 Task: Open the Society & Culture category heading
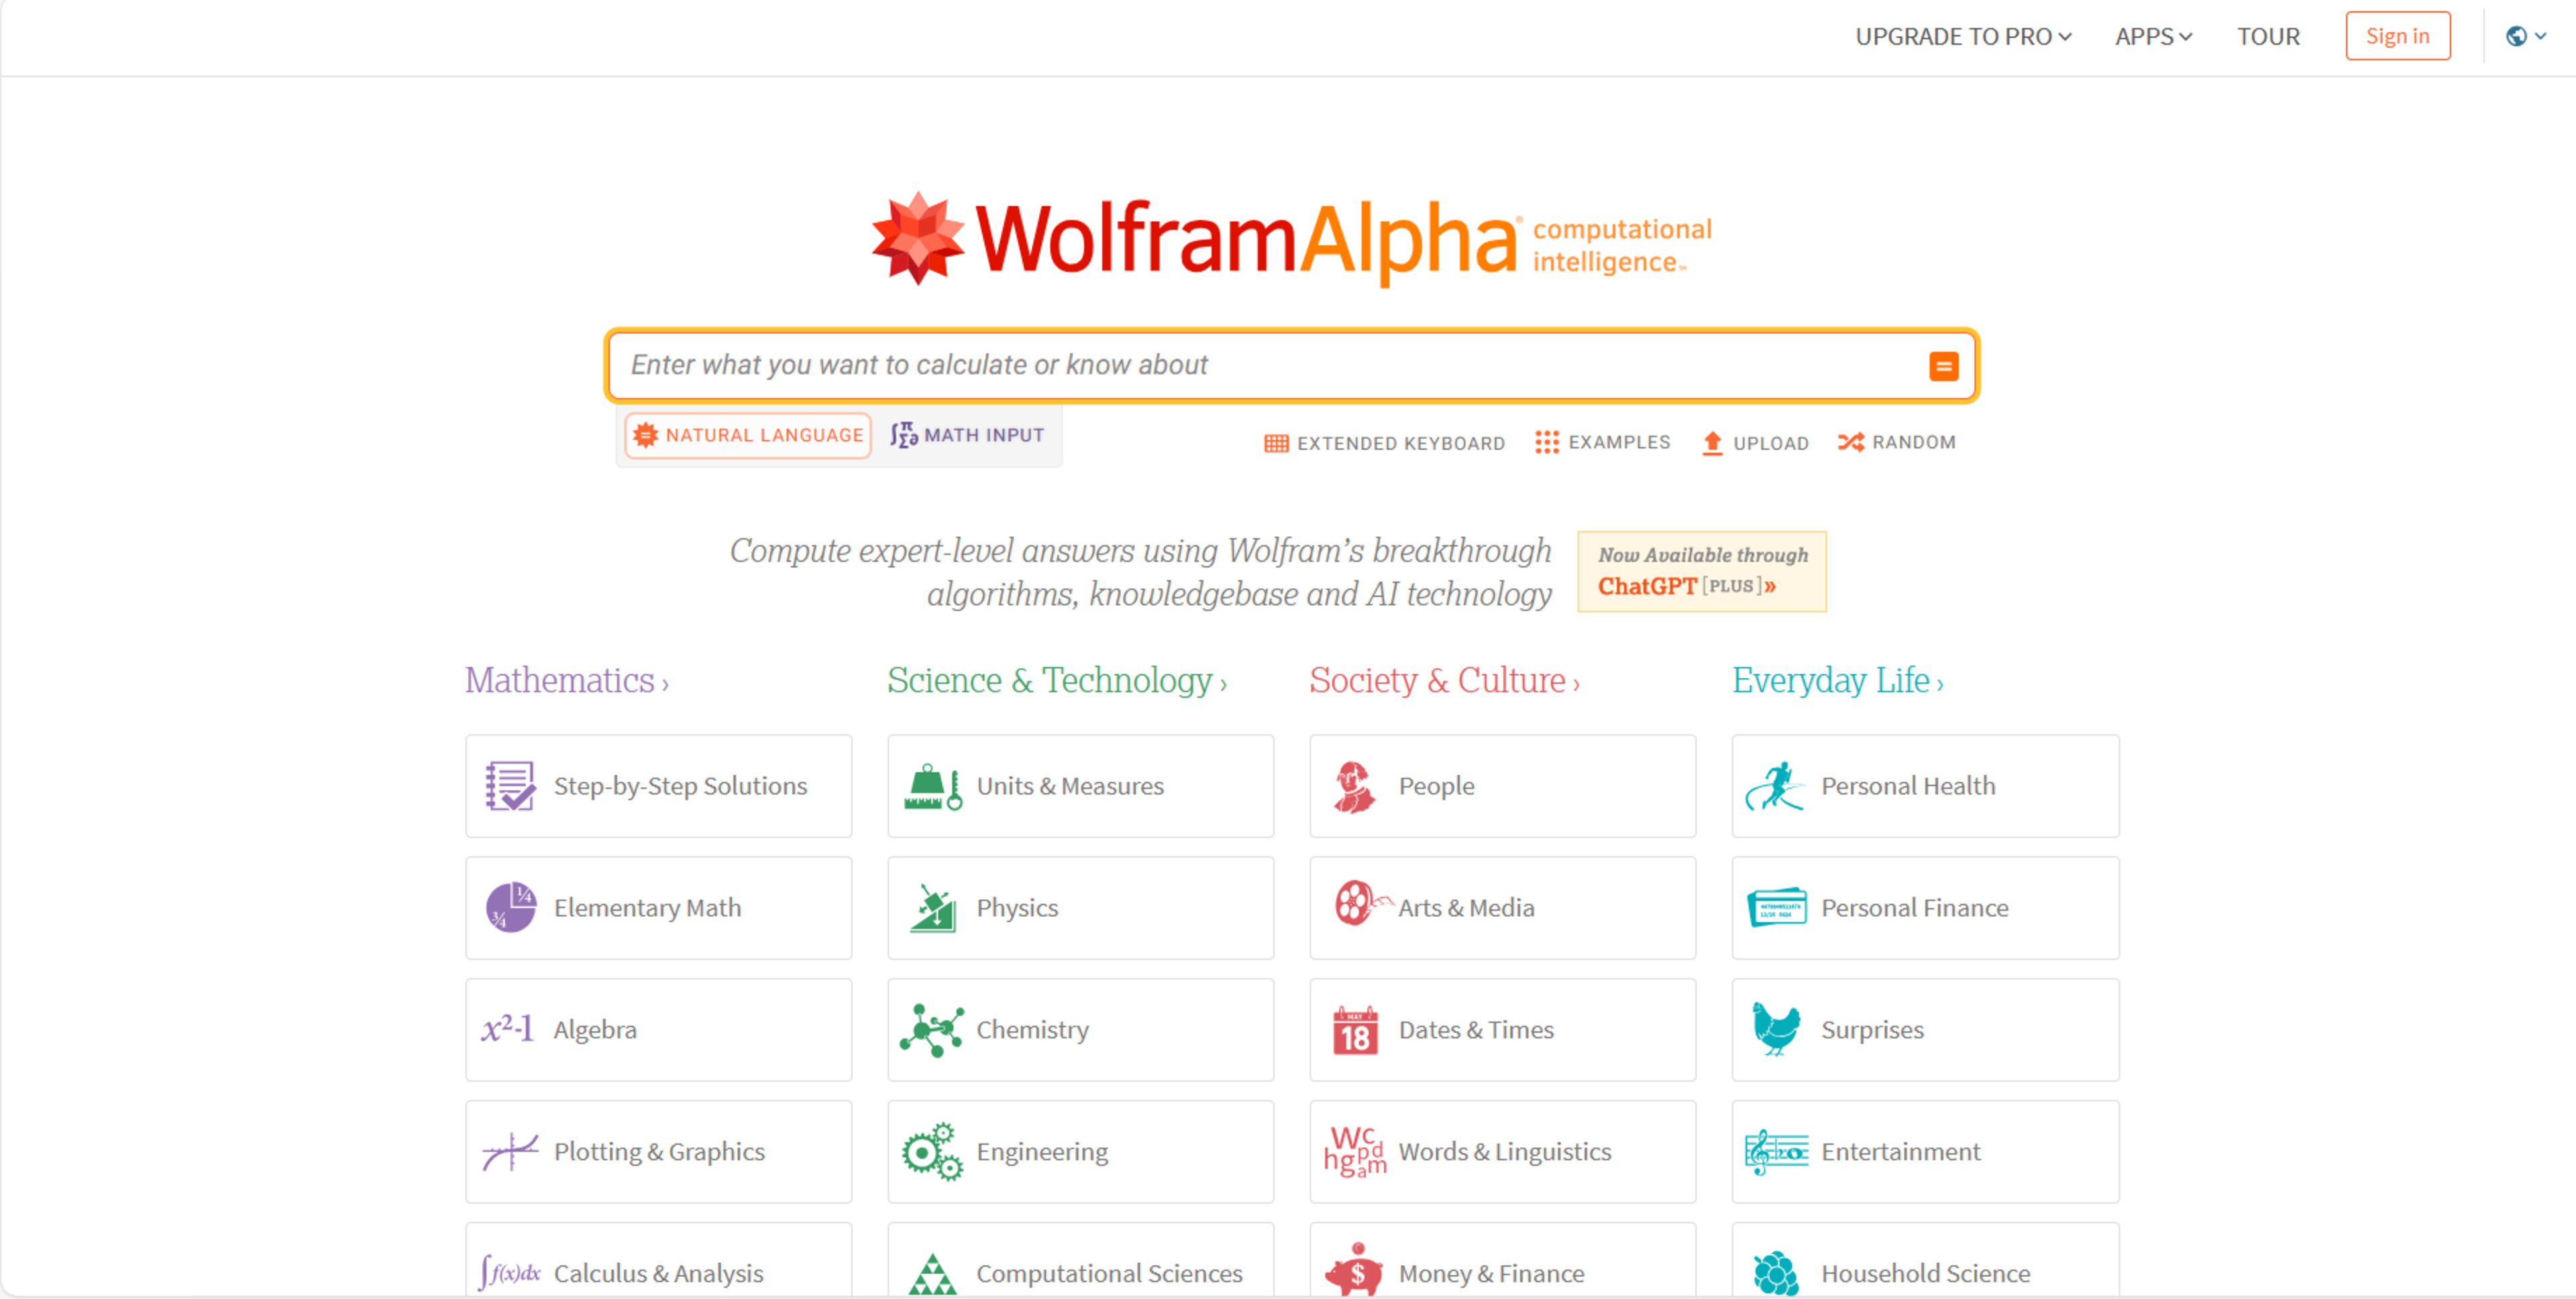coord(1445,680)
